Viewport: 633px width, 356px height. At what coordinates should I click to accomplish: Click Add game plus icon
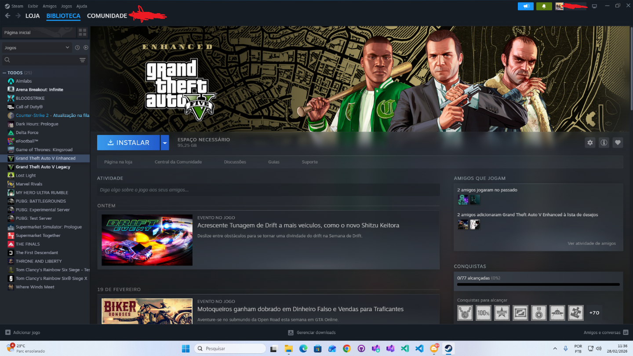[x=7, y=333]
